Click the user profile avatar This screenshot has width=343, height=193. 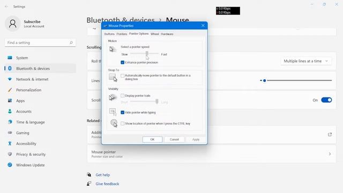pos(13,24)
